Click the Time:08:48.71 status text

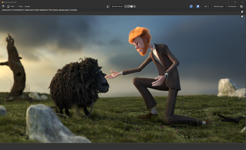(x=19, y=10)
